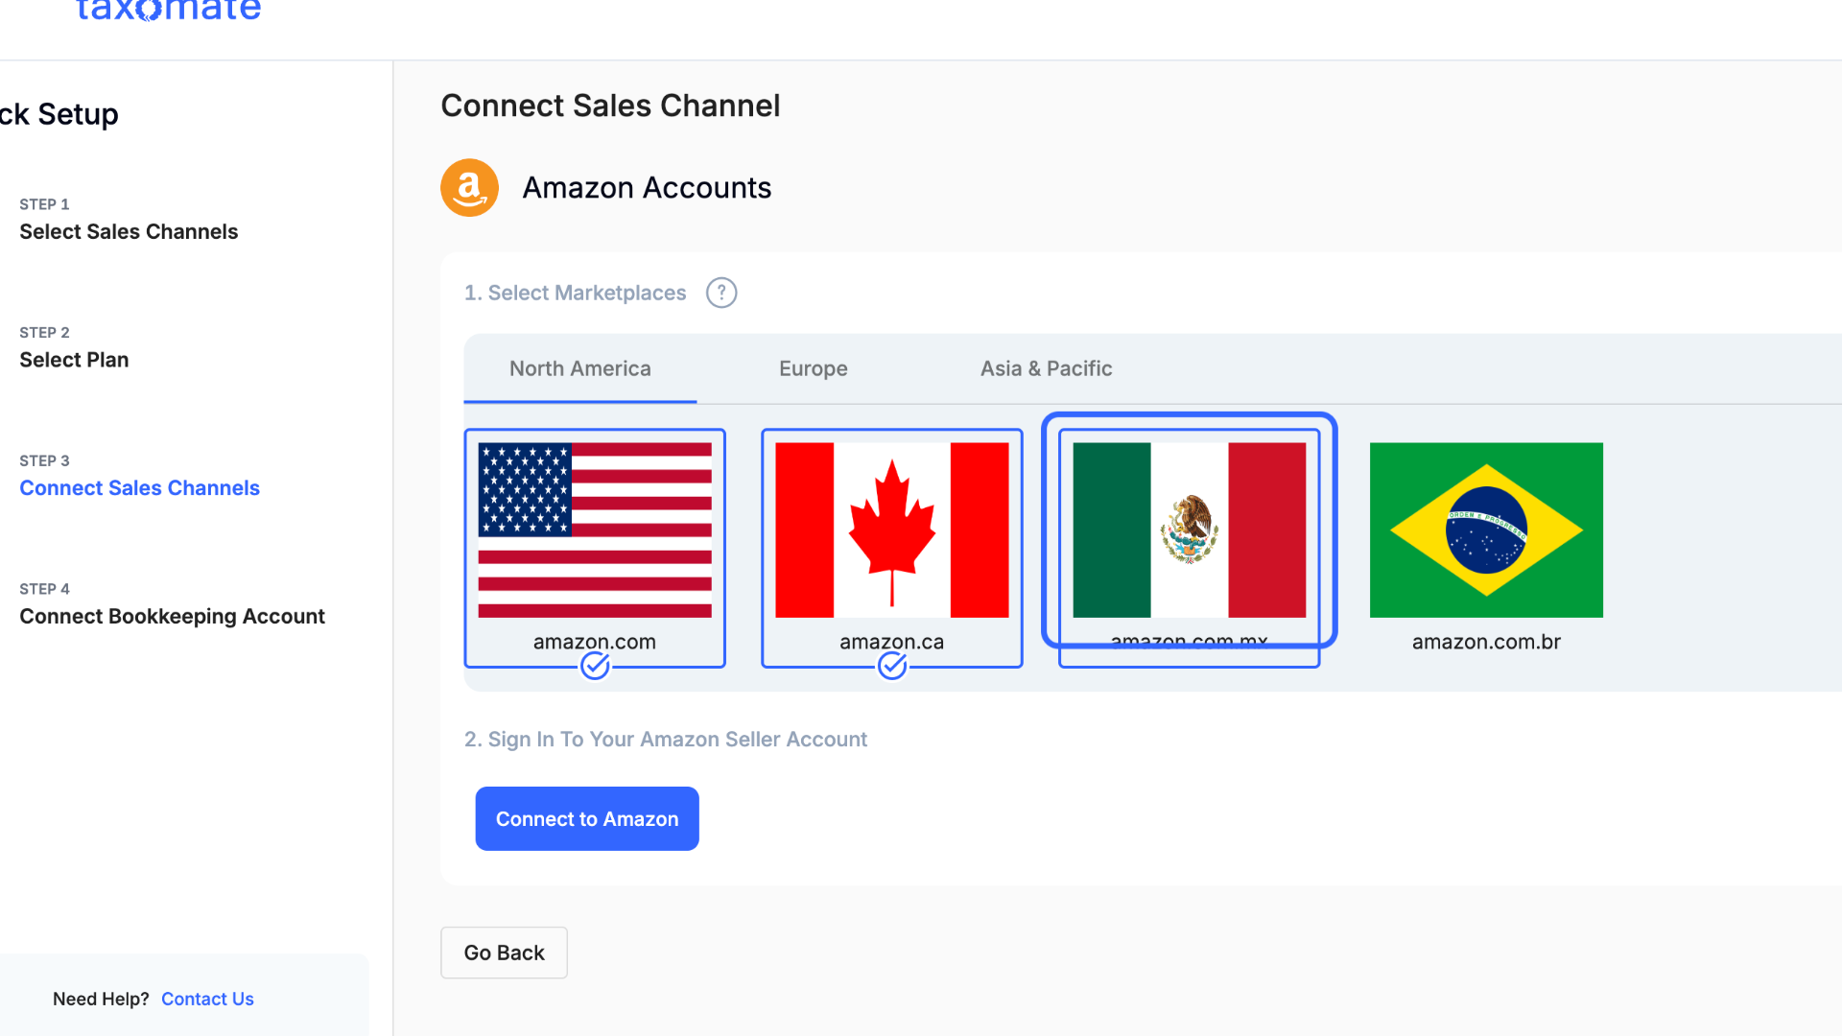Go to Step 2 Select Plan
The height and width of the screenshot is (1036, 1842).
74,360
